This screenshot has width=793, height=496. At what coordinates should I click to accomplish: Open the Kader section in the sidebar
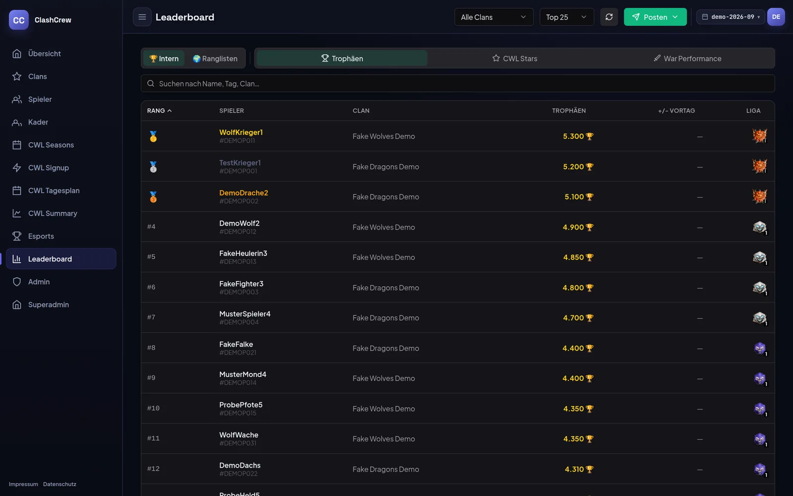pyautogui.click(x=61, y=122)
